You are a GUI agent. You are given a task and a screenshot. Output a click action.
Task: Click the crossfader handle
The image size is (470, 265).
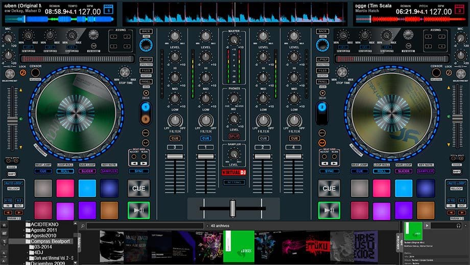point(232,208)
